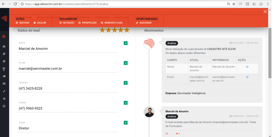Click the 'Movimentos' heading
The image size is (273, 137).
(154, 31)
